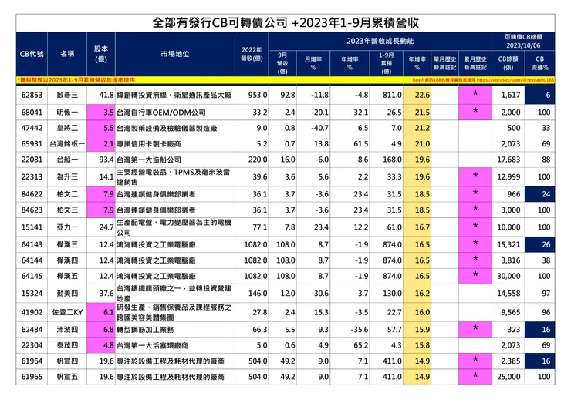The height and width of the screenshot is (403, 571).
Task: Click the 名稱 column header
Action: (x=67, y=54)
